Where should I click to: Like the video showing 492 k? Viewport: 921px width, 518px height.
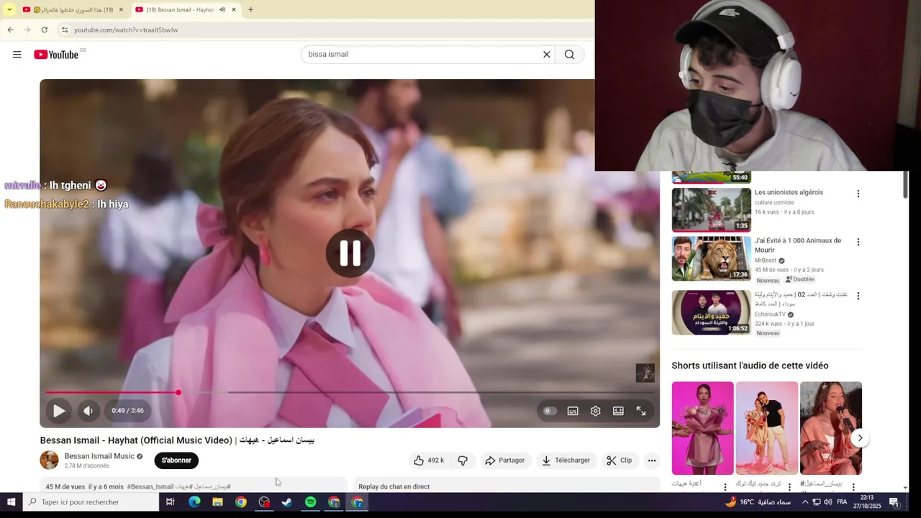(428, 460)
